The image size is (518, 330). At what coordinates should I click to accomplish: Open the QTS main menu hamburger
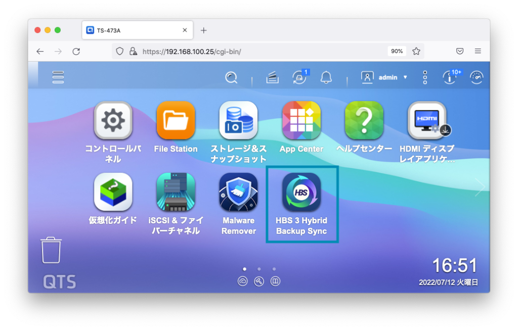tap(58, 77)
